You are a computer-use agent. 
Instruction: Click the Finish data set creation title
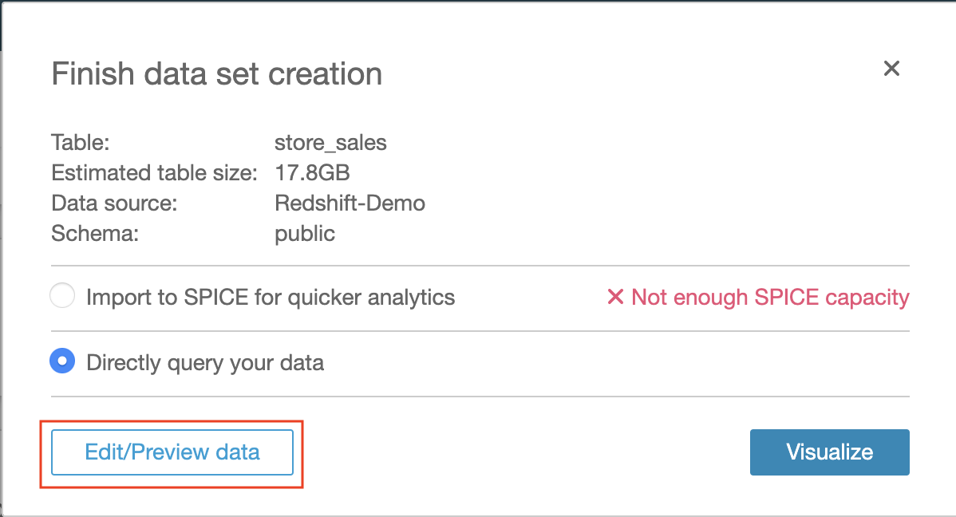coord(216,74)
